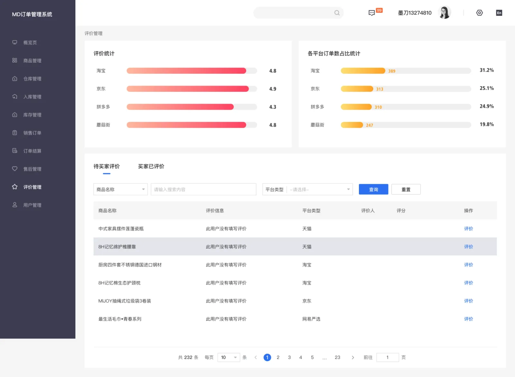515x377 pixels.
Task: Click the 仓库管理 warehouse icon
Action: tap(14, 78)
